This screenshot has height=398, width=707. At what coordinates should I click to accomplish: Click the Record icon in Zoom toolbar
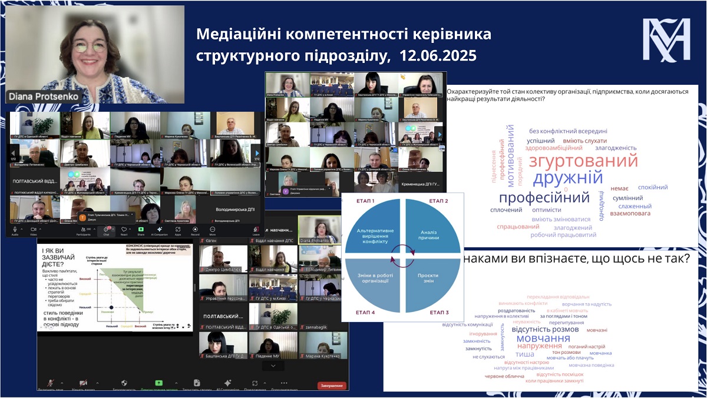(x=195, y=228)
